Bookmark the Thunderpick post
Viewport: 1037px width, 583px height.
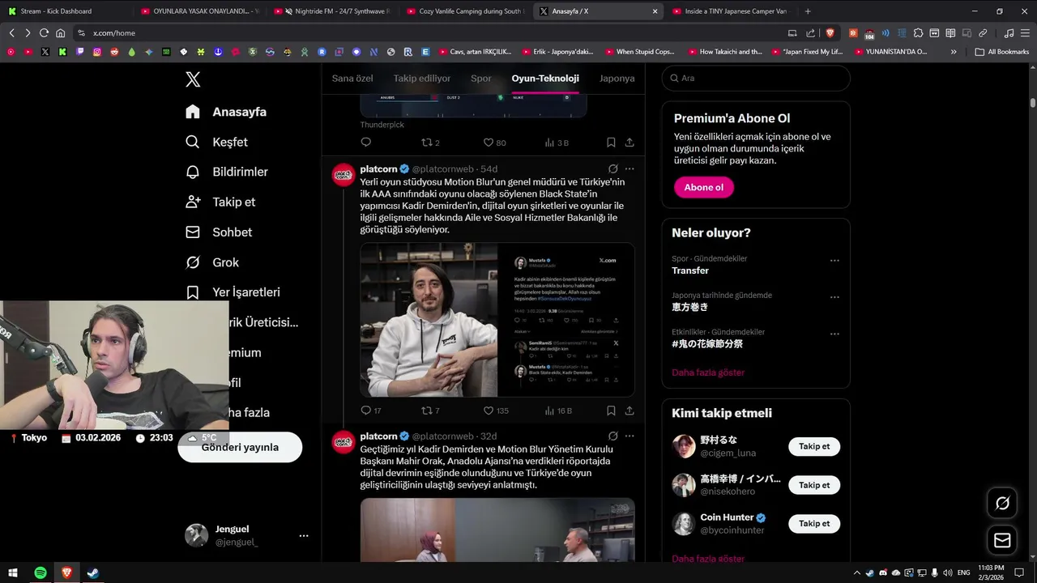pyautogui.click(x=611, y=143)
